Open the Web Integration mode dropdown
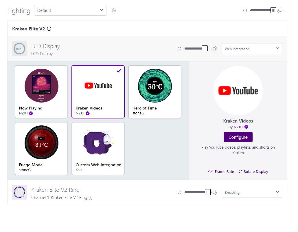 point(252,49)
